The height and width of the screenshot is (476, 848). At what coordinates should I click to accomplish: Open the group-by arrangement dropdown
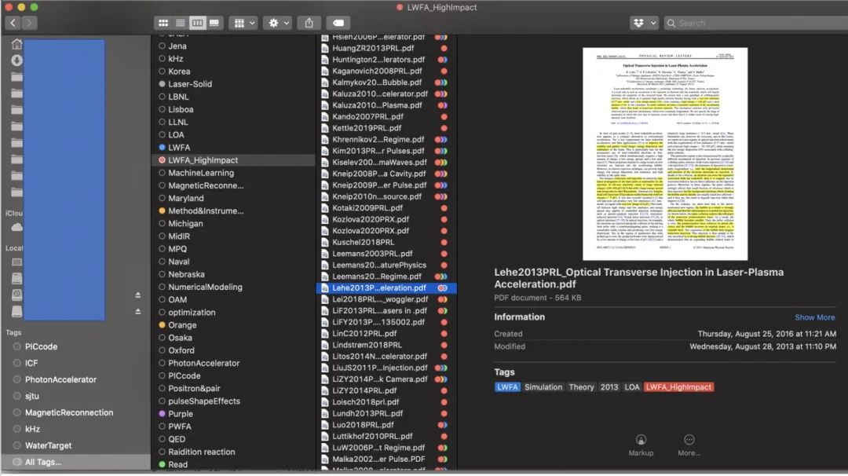coord(243,24)
